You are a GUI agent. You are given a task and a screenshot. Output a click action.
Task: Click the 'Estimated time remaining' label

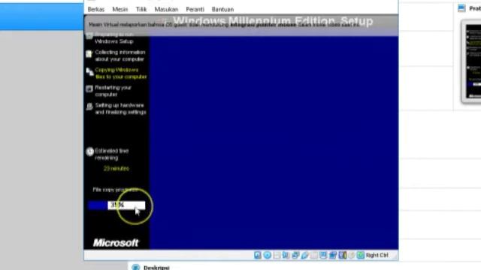pos(112,154)
